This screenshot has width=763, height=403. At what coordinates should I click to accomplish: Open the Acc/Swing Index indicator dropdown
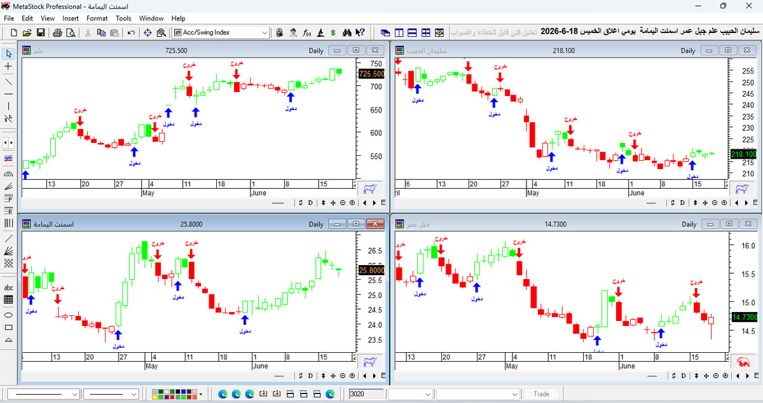265,32
